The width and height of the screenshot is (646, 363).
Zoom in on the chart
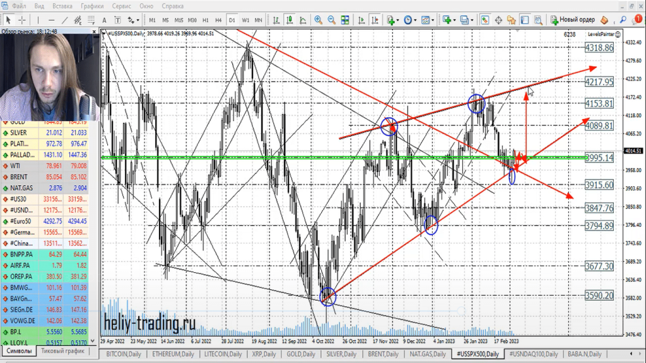click(x=319, y=20)
